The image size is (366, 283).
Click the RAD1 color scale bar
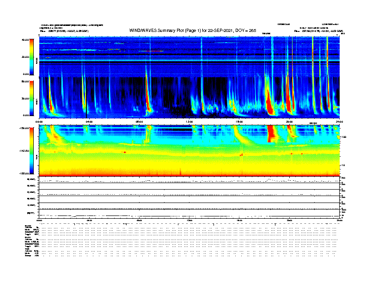click(x=31, y=98)
